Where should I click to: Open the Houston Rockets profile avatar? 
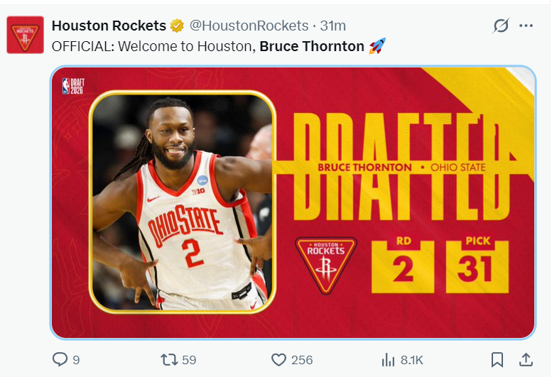coord(26,35)
